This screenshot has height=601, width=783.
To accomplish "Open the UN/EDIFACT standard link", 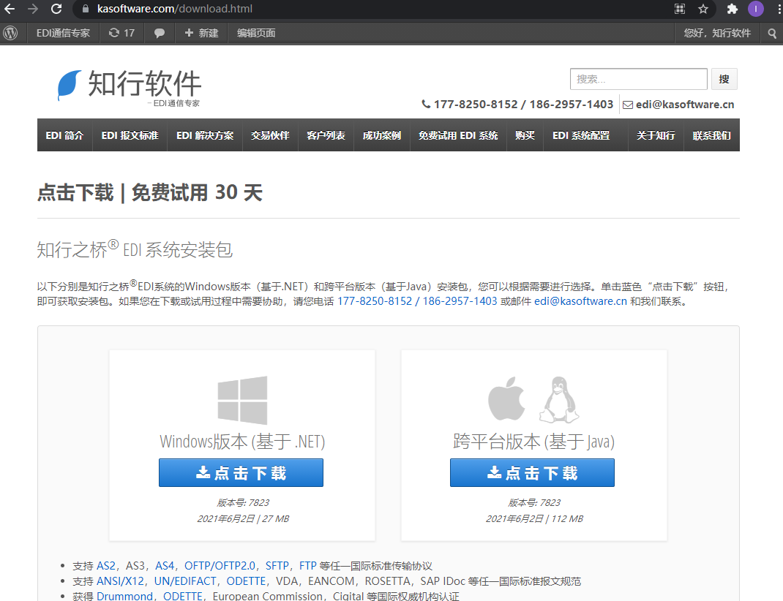I will (x=185, y=581).
